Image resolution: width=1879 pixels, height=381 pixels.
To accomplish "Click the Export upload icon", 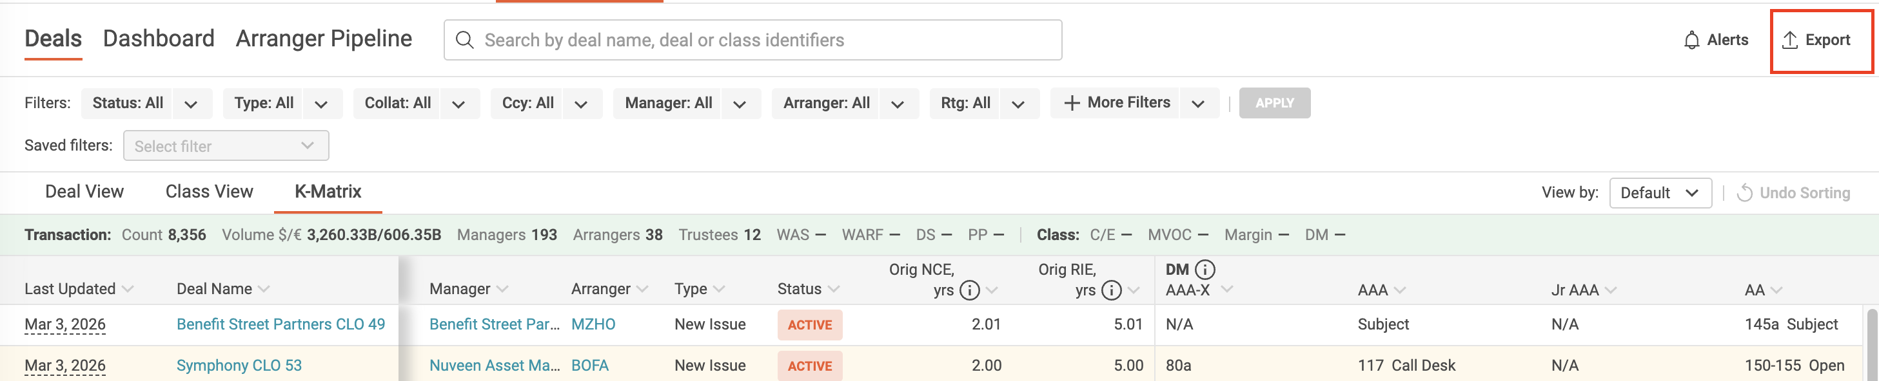I will point(1789,41).
